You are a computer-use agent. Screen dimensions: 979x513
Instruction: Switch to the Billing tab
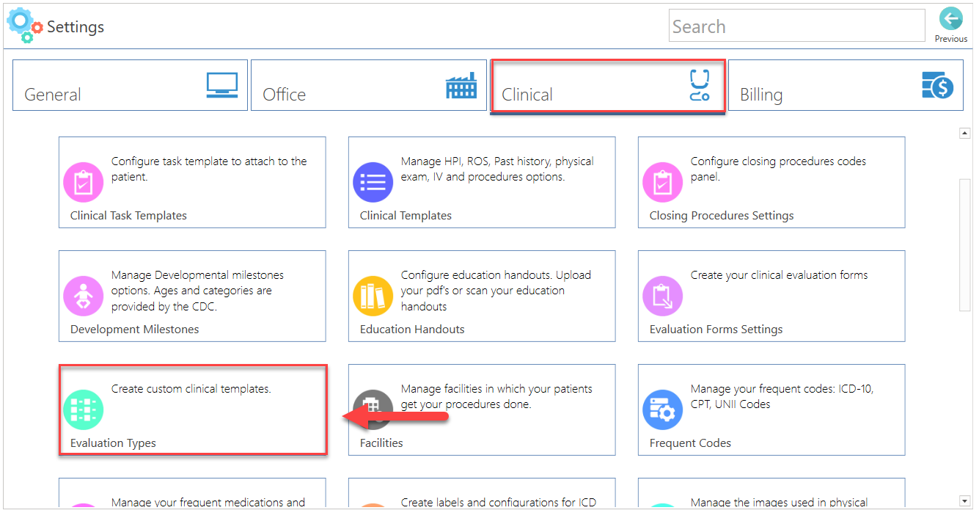(x=846, y=85)
